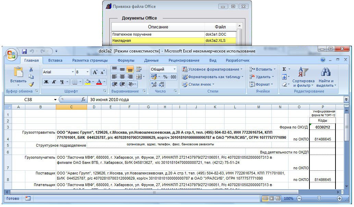Click the Excel help question icon
Viewport: 354px width, 207px height.
click(323, 60)
